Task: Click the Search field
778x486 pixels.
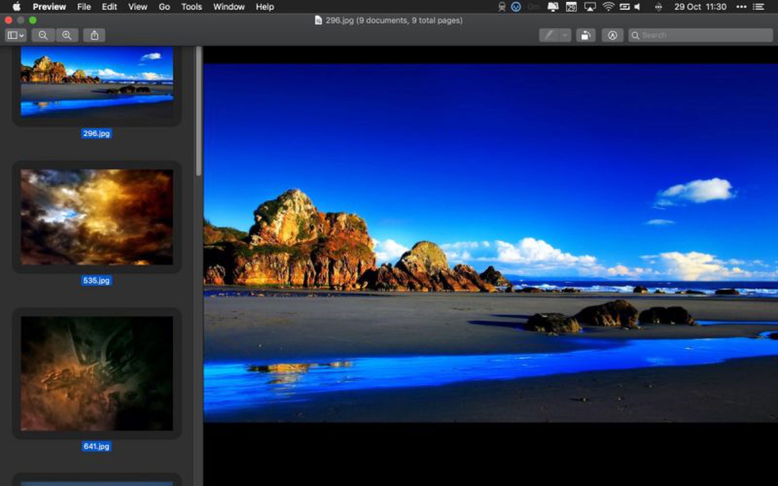Action: click(700, 35)
